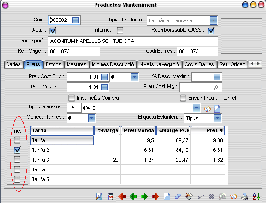The image size is (266, 203).
Task: Sort records with the A-Z icon
Action: pyautogui.click(x=256, y=196)
